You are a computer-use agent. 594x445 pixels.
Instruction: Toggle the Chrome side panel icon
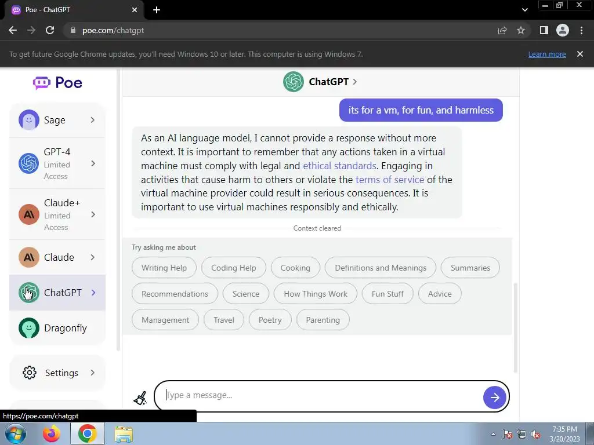coord(544,30)
